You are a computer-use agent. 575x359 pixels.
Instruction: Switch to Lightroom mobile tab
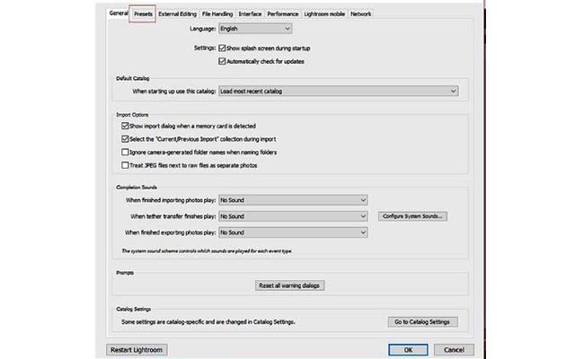coord(324,14)
